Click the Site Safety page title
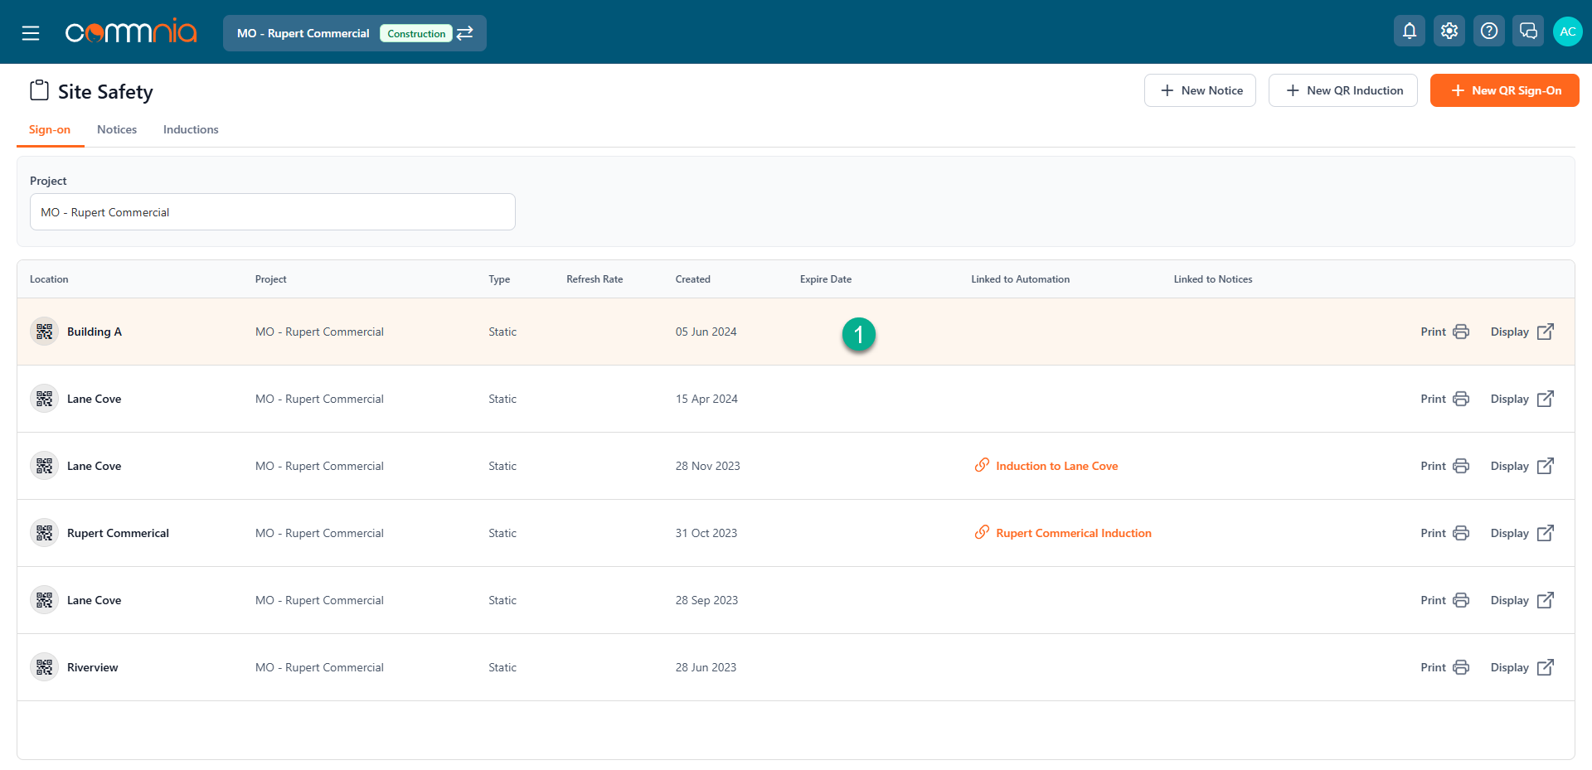The height and width of the screenshot is (770, 1592). [105, 91]
